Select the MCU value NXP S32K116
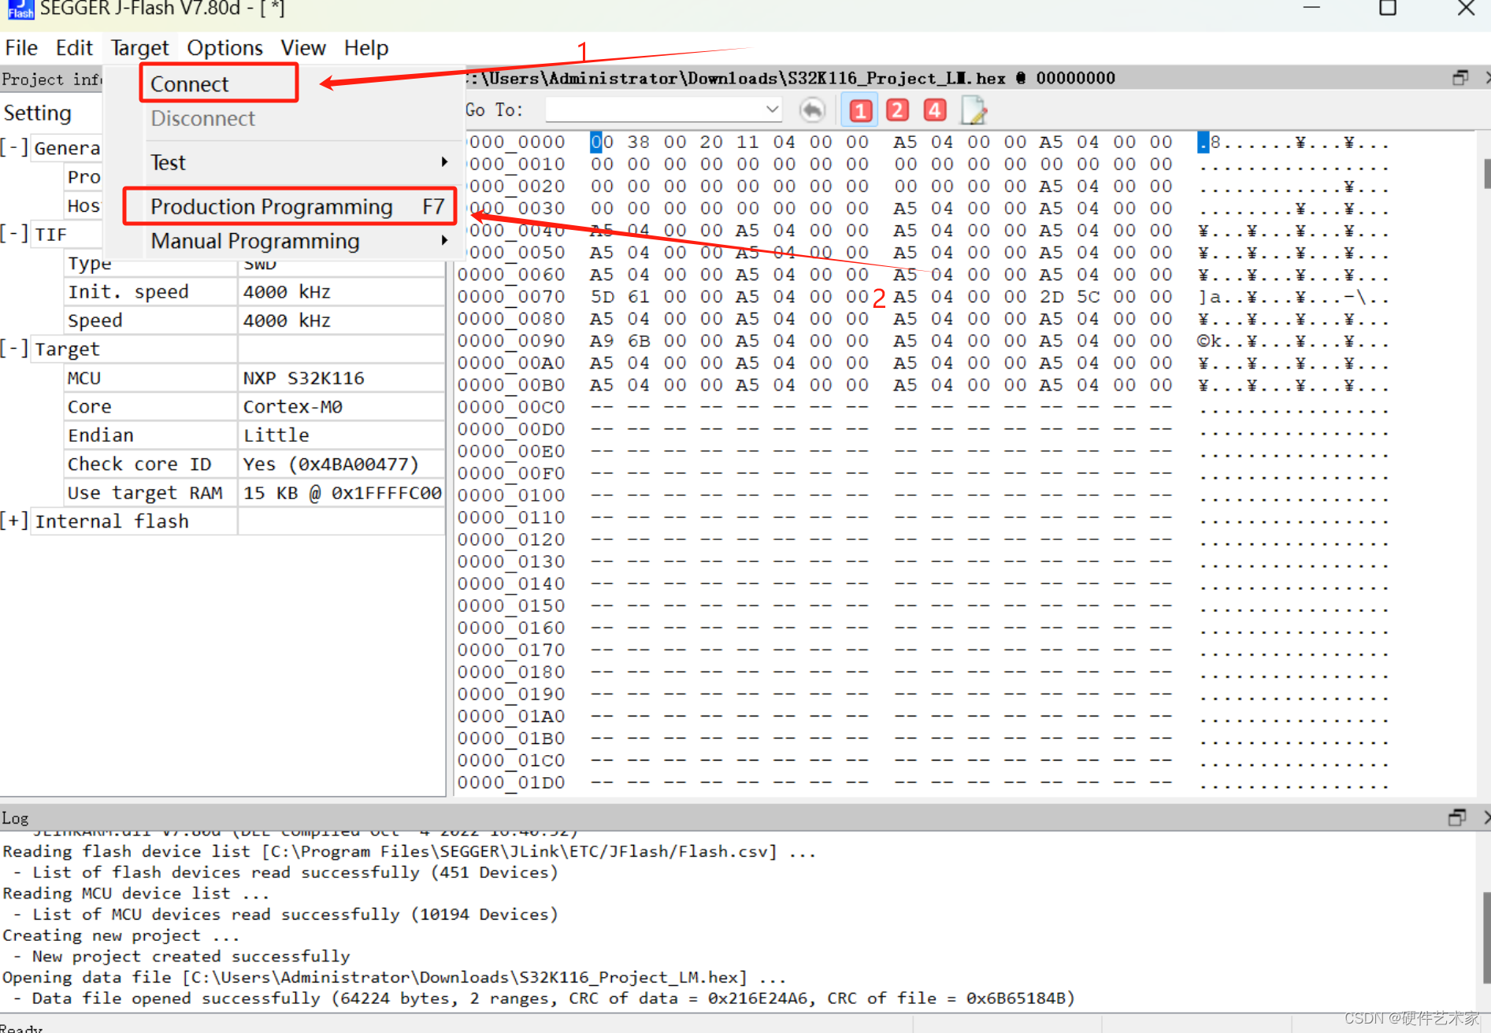 (x=303, y=378)
